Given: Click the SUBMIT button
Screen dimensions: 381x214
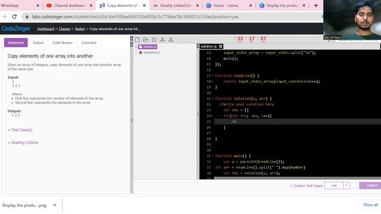Looking at the screenshot, I should pos(370,185).
